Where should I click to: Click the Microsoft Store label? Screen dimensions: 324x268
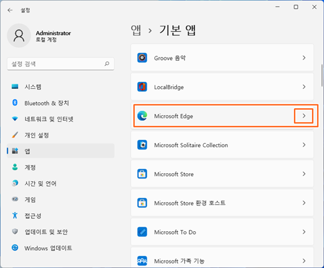click(x=174, y=174)
